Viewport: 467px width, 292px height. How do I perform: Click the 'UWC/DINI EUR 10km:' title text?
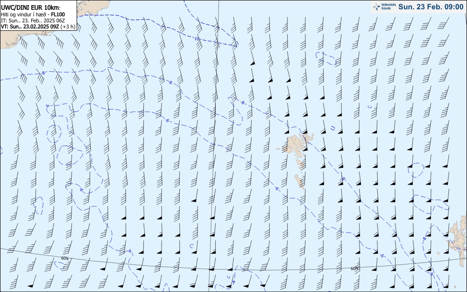pyautogui.click(x=31, y=8)
